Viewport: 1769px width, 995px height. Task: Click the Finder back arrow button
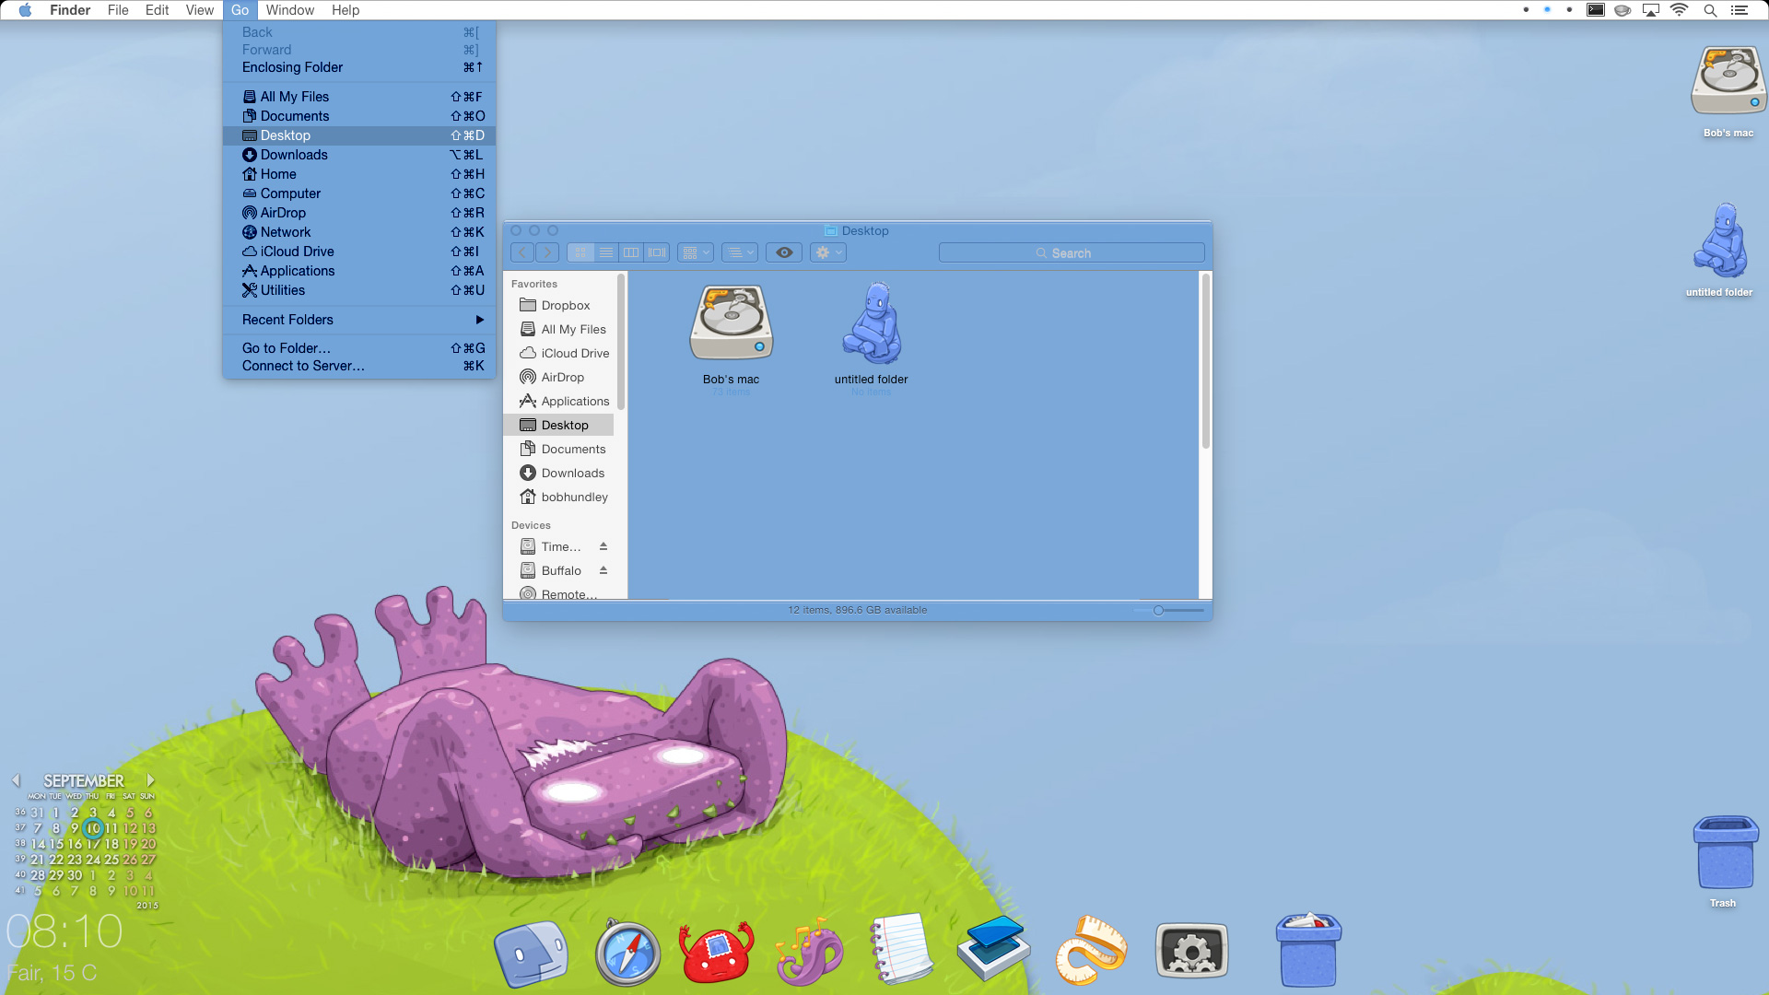[x=522, y=252]
